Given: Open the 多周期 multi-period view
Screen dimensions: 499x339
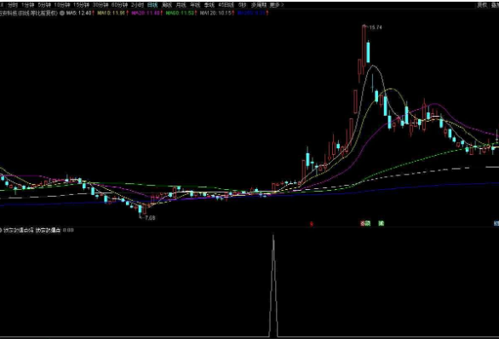Looking at the screenshot, I should [x=258, y=5].
